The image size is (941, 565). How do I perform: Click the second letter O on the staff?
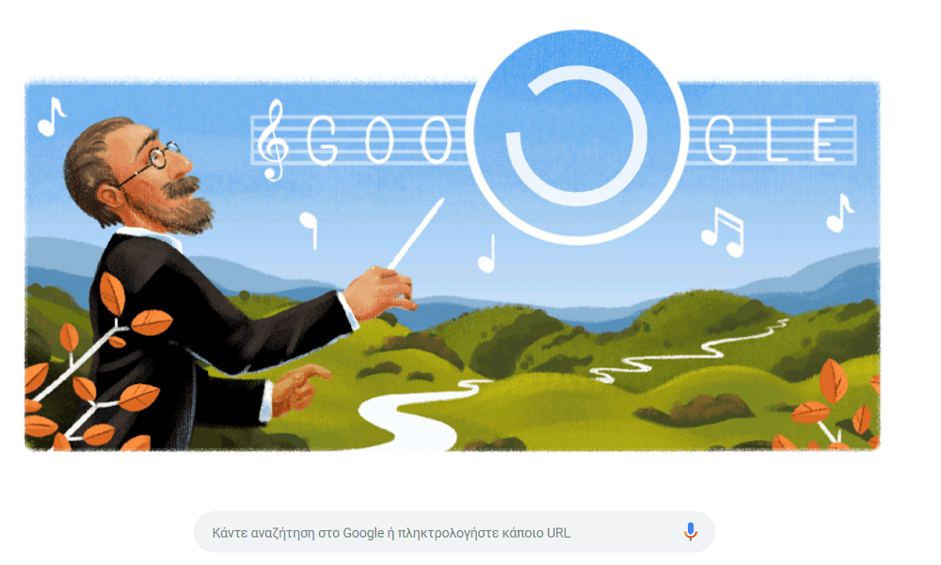[x=436, y=141]
